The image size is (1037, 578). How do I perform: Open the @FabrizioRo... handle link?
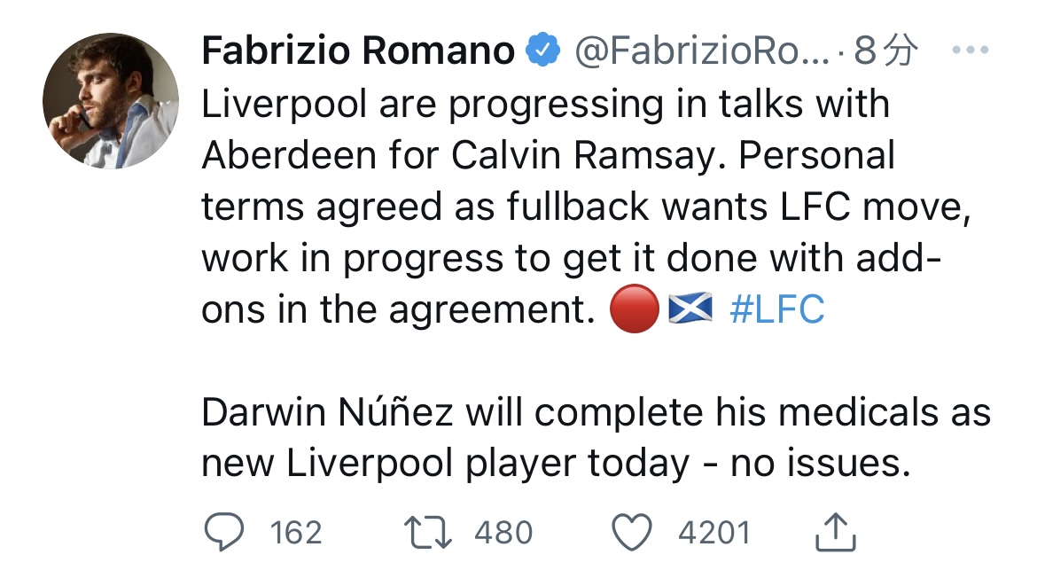click(x=701, y=52)
